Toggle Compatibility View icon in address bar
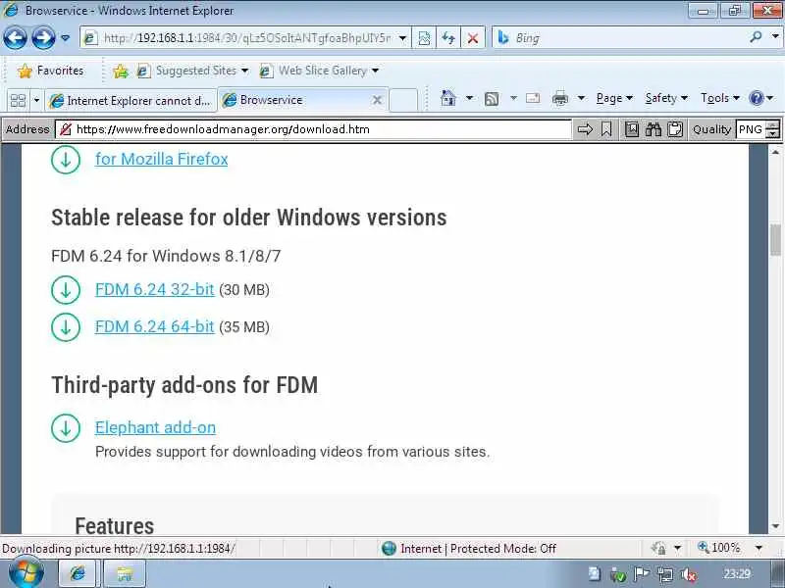The width and height of the screenshot is (785, 588). (424, 38)
